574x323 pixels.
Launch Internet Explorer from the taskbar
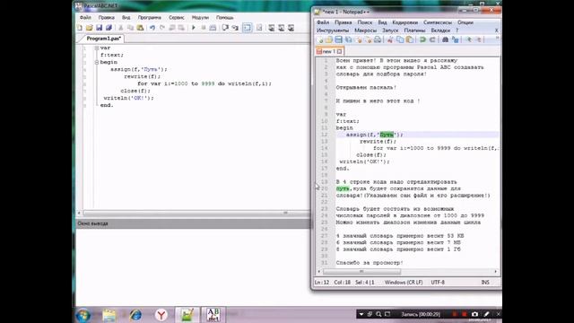coord(135,315)
